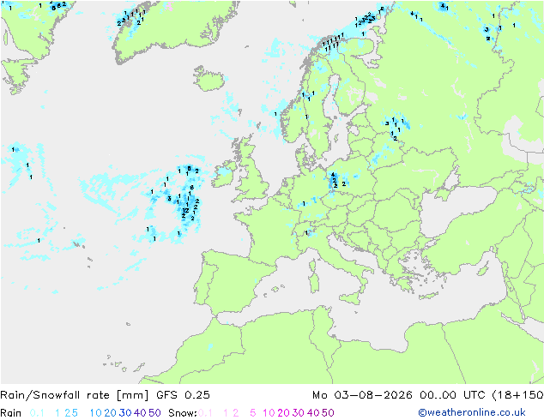This screenshot has height=420, width=544.
Task: Pick the Snow legend 0.1 value
Action: (205, 413)
